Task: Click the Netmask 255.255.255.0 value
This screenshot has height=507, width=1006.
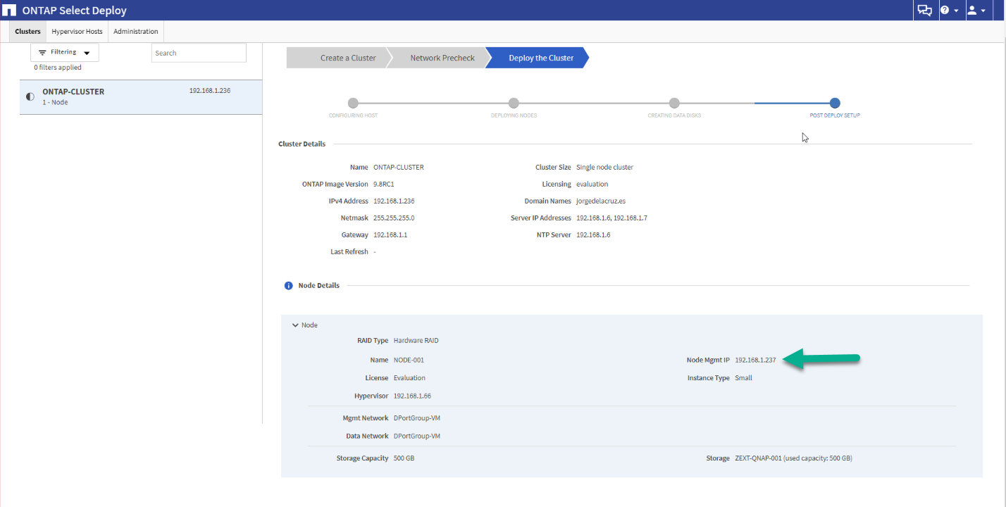Action: [394, 218]
